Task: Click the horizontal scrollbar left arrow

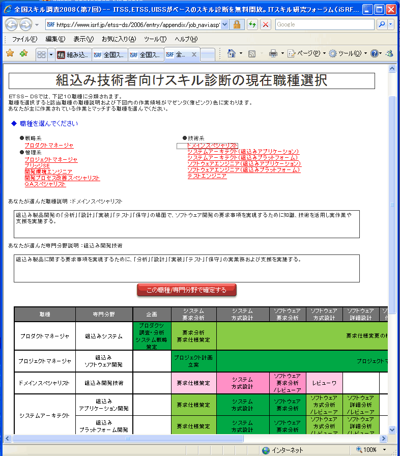Action: click(x=8, y=439)
